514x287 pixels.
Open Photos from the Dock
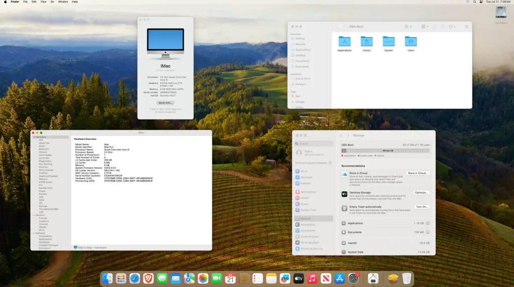(203, 278)
